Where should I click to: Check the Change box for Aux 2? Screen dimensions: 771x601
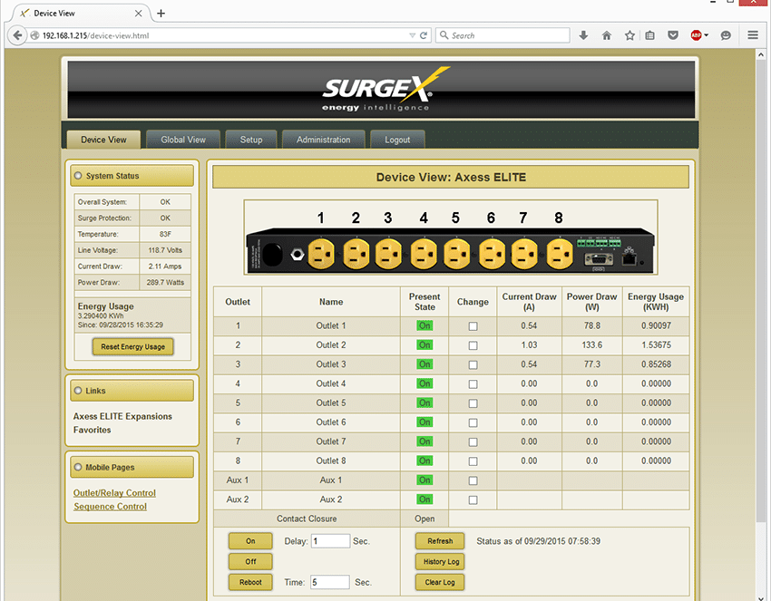coord(473,500)
